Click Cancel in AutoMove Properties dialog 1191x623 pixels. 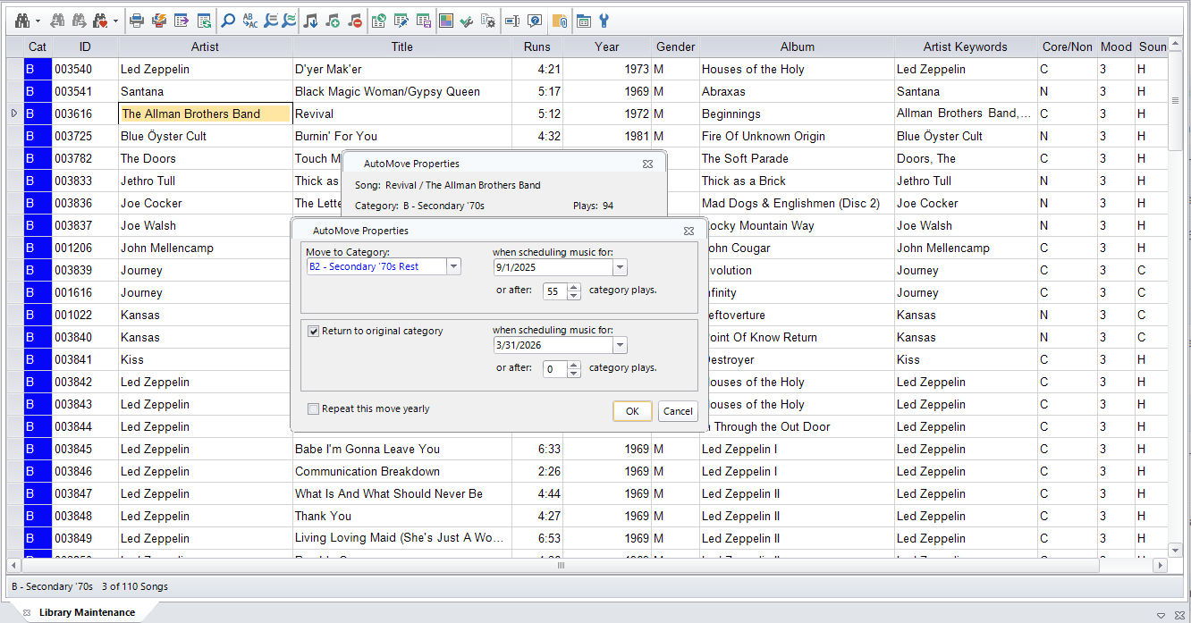click(x=678, y=411)
